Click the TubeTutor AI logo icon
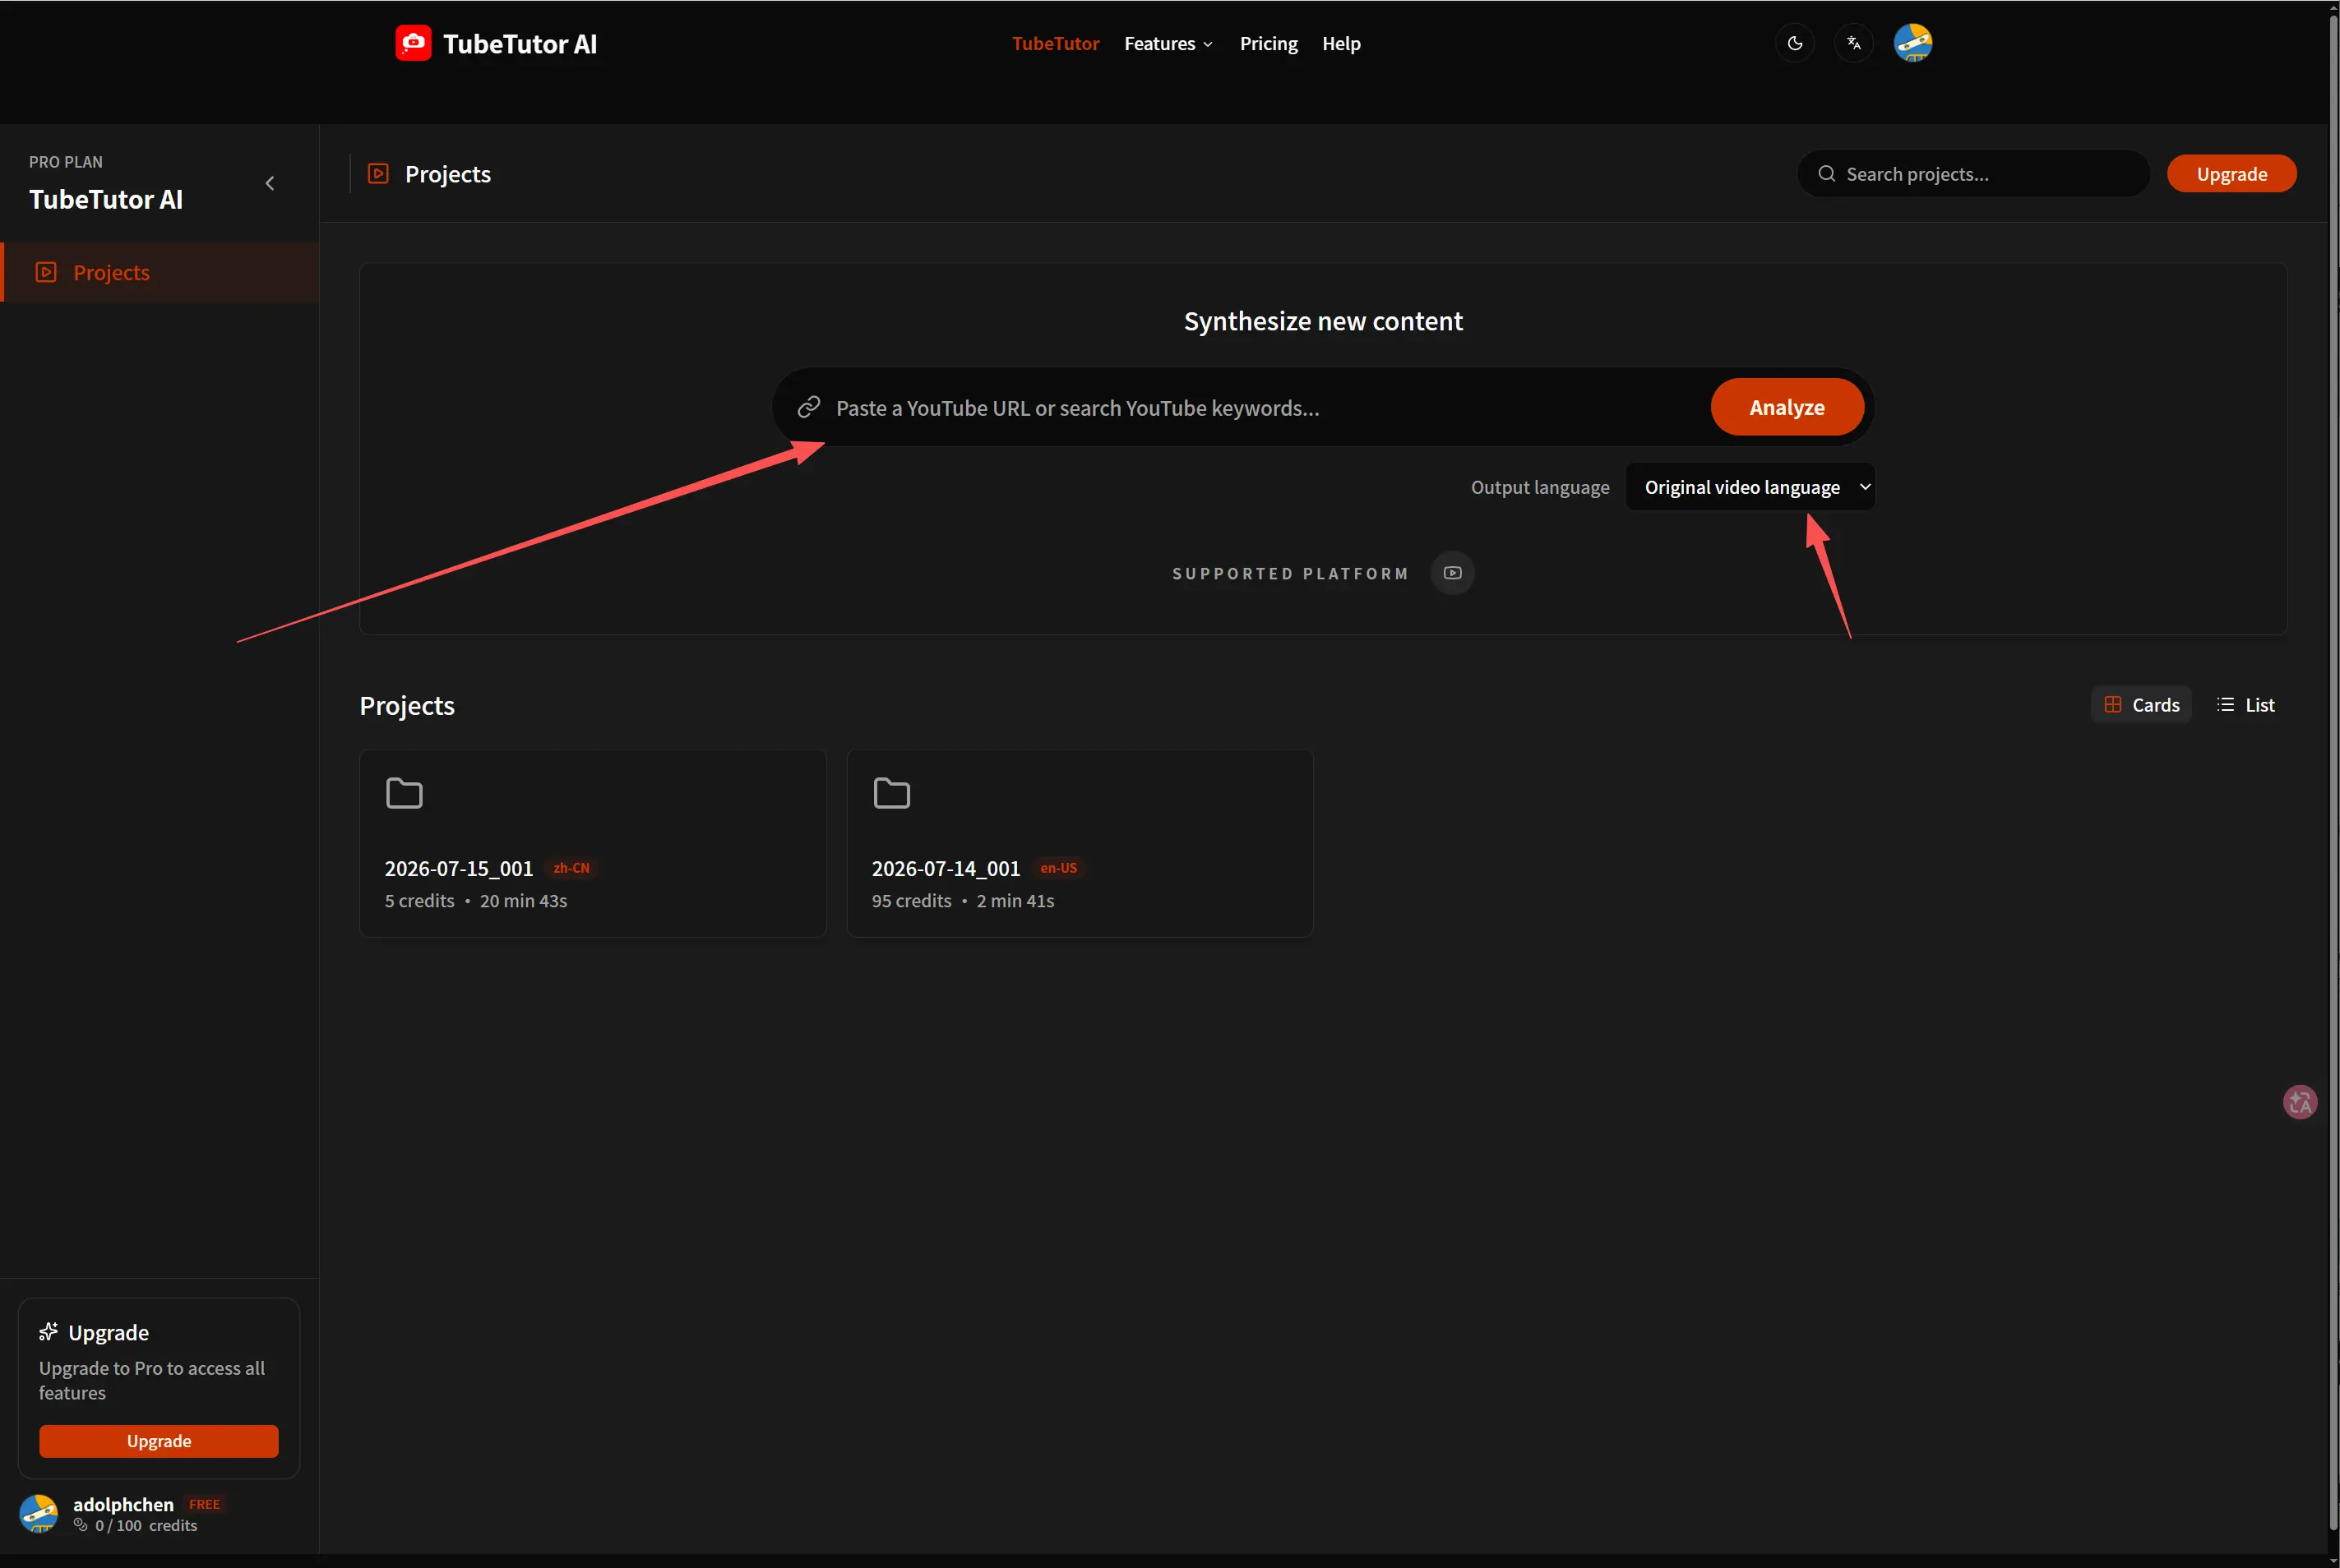This screenshot has height=1568, width=2340. pyautogui.click(x=414, y=43)
